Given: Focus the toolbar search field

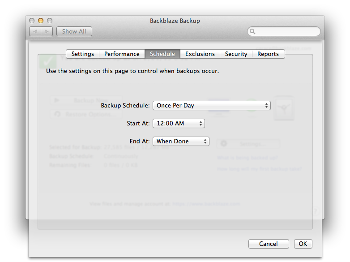Looking at the screenshot, I should [x=284, y=31].
